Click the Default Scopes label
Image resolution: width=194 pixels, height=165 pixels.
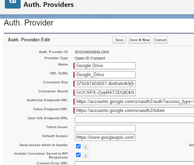coord(55,136)
